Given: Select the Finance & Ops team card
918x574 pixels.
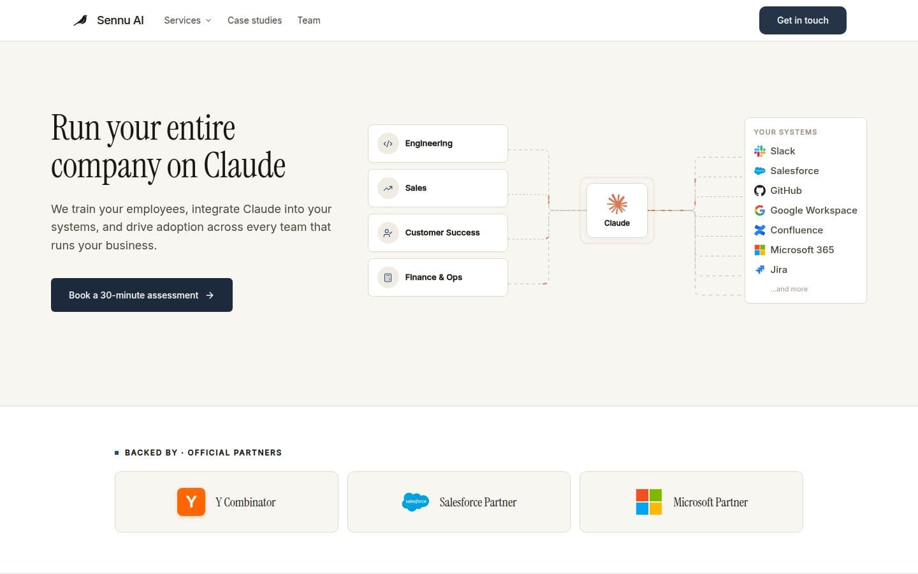Looking at the screenshot, I should pos(438,277).
